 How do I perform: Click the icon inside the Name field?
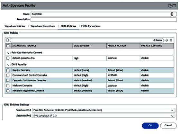[x=172, y=14]
